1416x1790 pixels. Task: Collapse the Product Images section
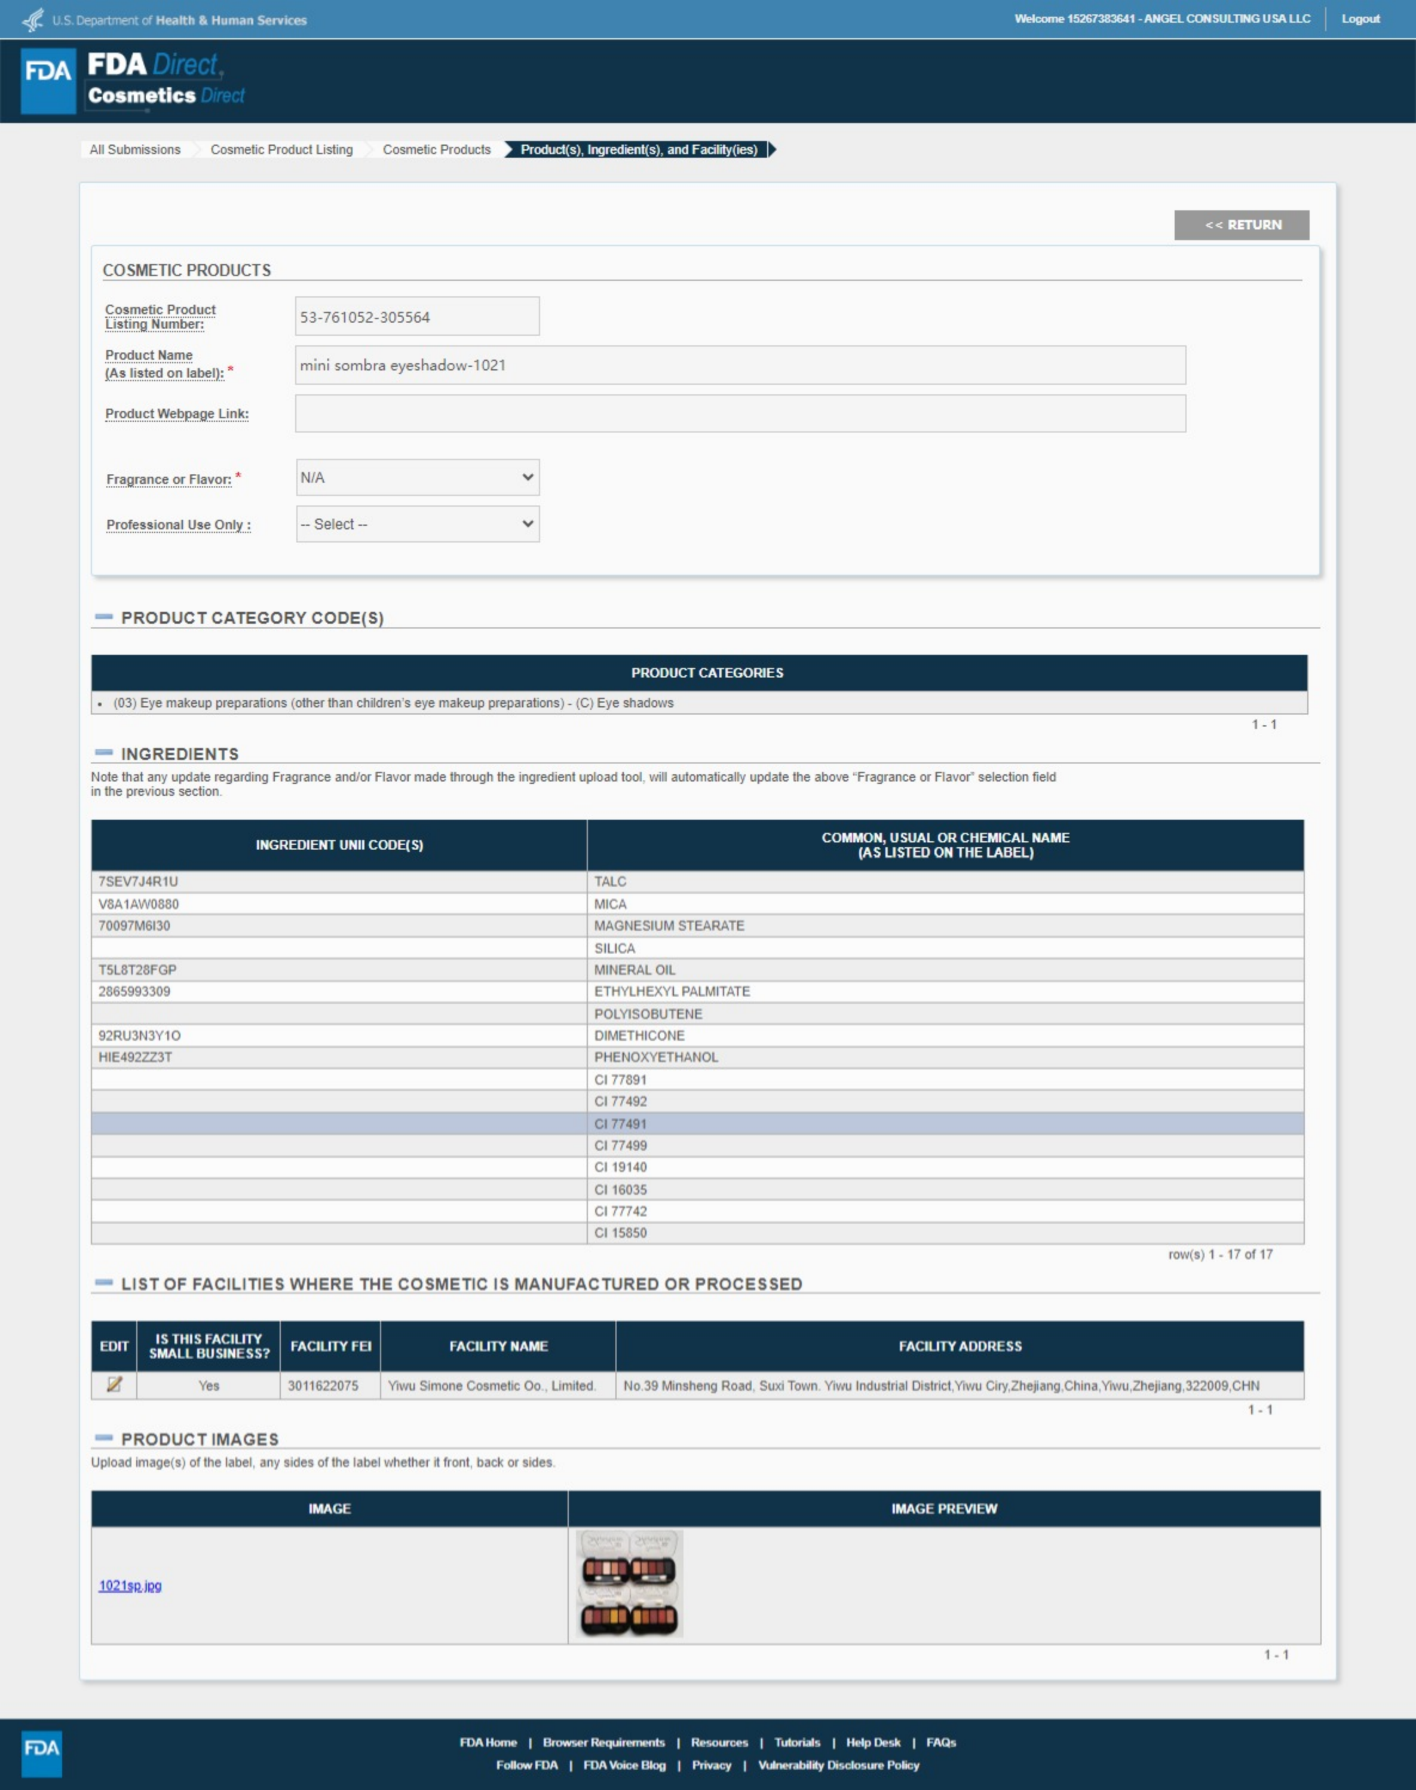coord(103,1437)
